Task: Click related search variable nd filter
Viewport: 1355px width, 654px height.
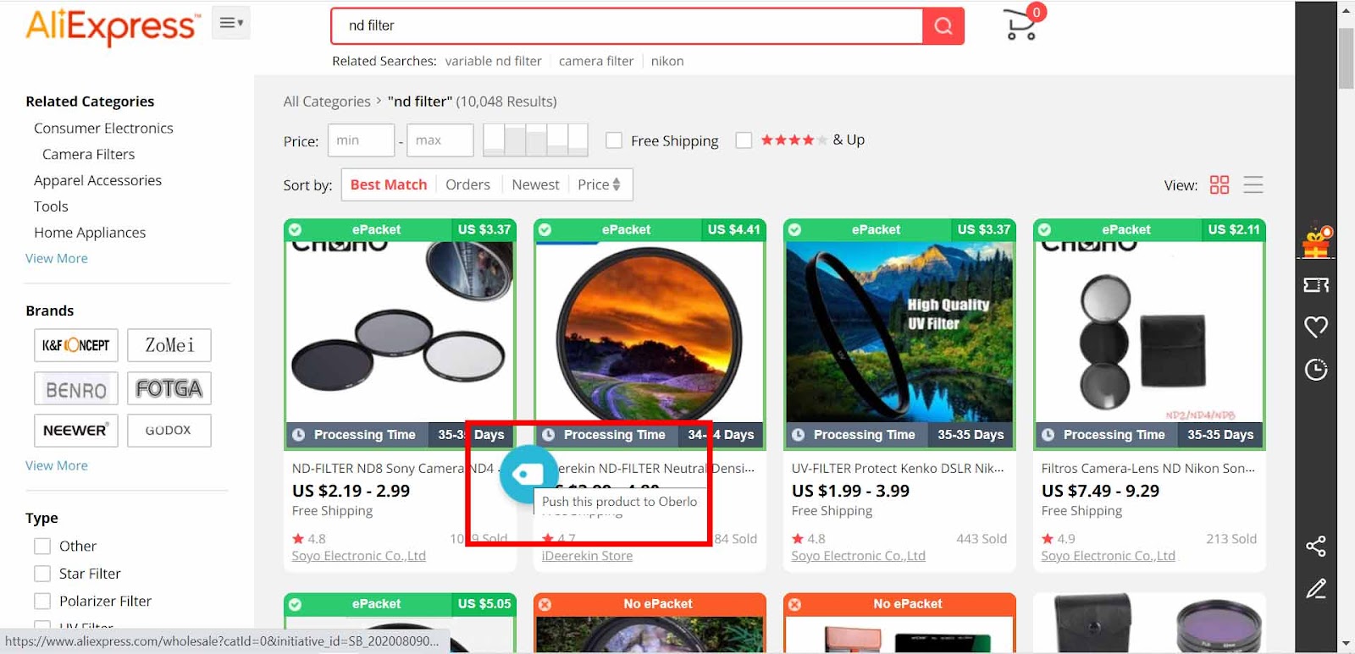Action: [493, 61]
